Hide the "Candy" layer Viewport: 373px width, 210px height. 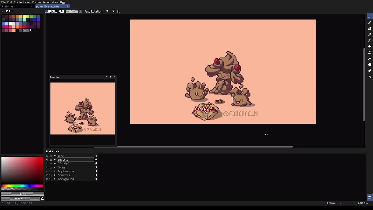tap(47, 164)
